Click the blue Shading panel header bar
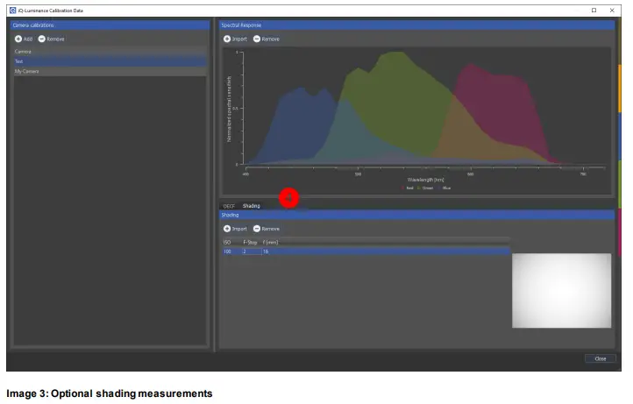633x404 pixels. coord(417,215)
